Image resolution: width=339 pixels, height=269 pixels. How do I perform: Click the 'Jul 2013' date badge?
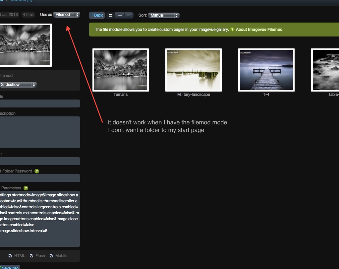10,15
